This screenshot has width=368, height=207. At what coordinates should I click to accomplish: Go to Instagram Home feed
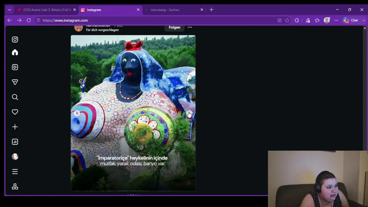coord(15,52)
